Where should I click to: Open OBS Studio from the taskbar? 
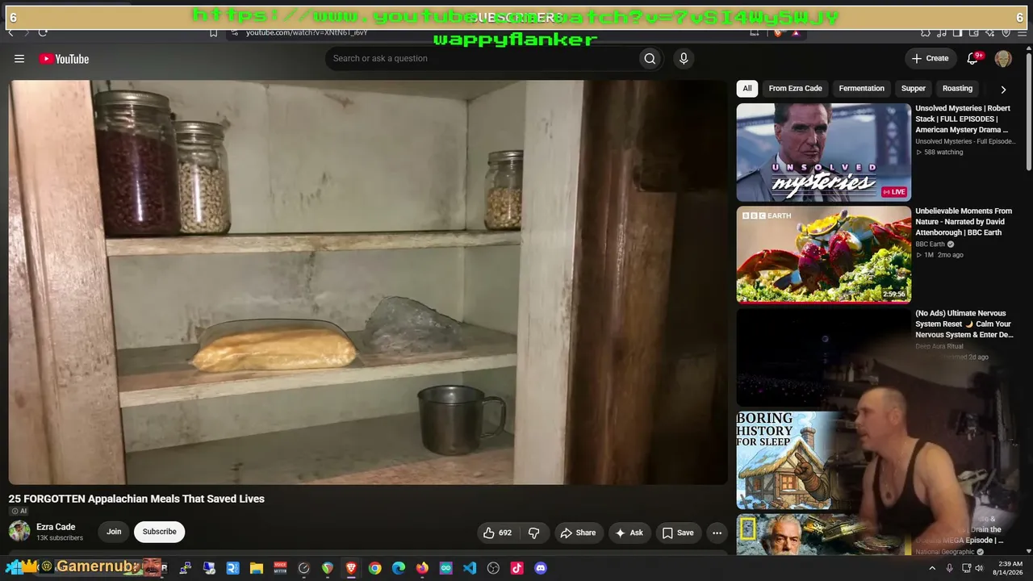(x=493, y=568)
